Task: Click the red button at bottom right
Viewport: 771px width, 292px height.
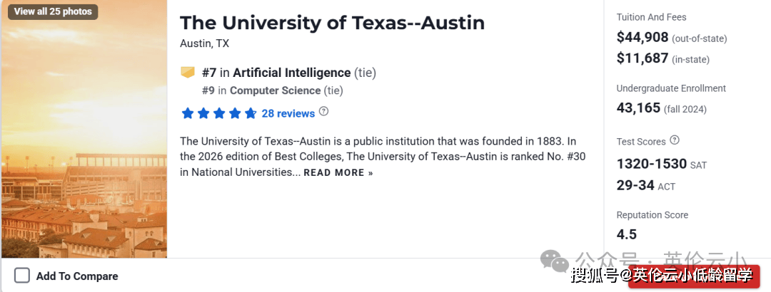Action: point(692,276)
